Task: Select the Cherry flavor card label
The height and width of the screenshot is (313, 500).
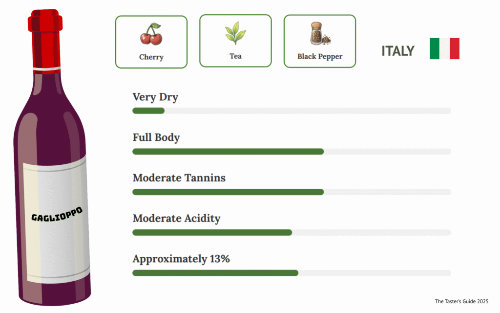Action: (151, 57)
